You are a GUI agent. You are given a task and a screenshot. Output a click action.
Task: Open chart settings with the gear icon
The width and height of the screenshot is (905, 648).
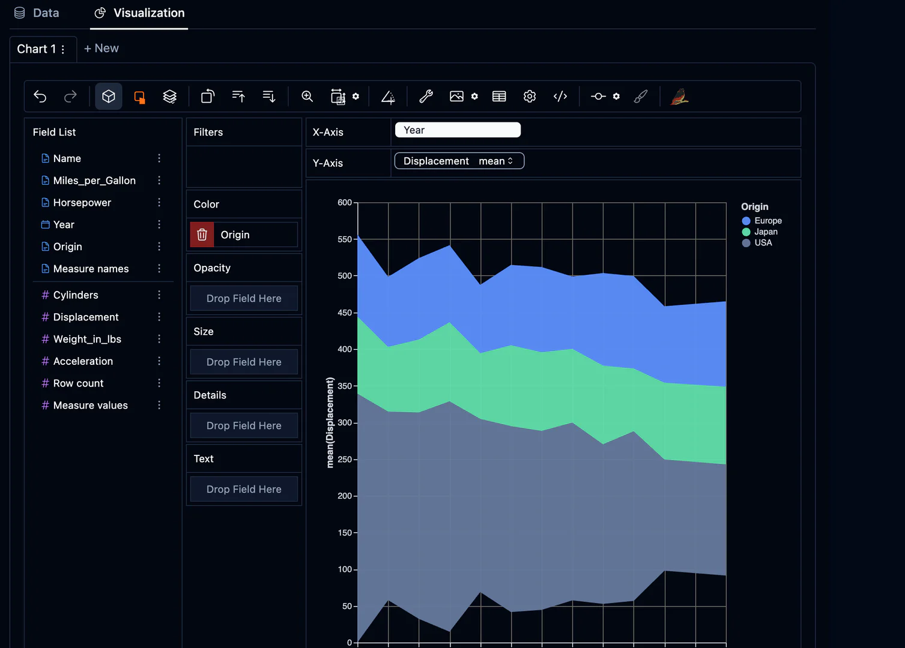[529, 96]
